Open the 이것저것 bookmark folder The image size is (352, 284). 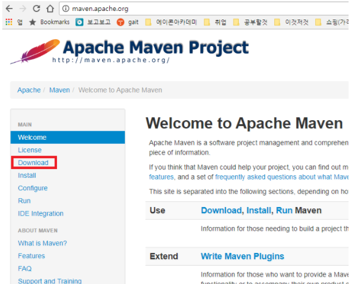click(x=292, y=22)
